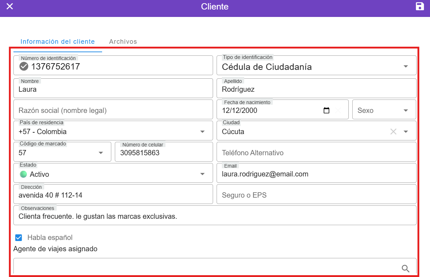Toggle the Habla español checkbox

coord(19,237)
